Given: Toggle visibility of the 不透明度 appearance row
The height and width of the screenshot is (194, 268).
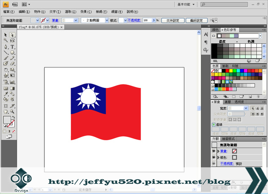Looking at the screenshot, I should pyautogui.click(x=214, y=164).
